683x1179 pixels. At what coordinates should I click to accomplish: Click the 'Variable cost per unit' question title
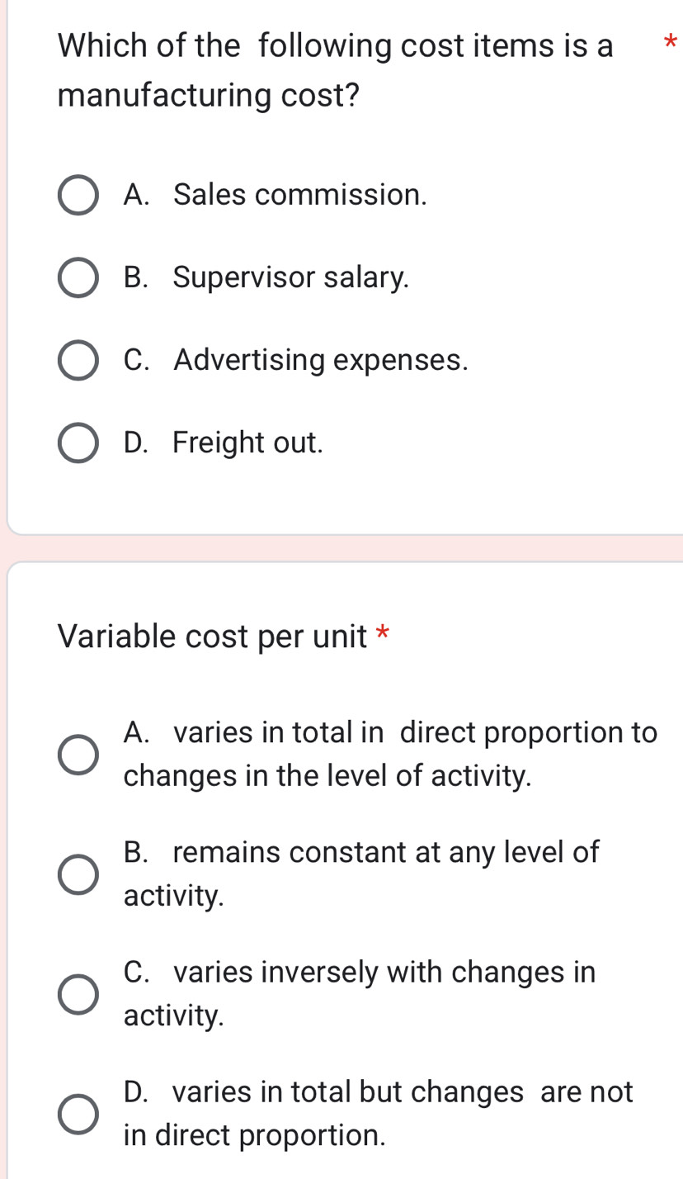tap(212, 637)
